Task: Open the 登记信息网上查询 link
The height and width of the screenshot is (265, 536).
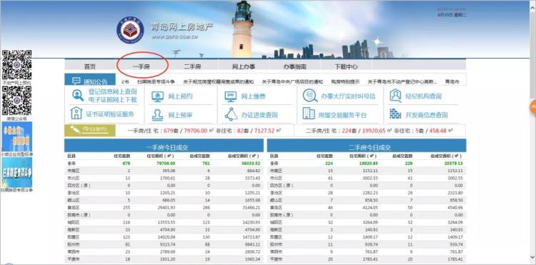Action: (112, 91)
